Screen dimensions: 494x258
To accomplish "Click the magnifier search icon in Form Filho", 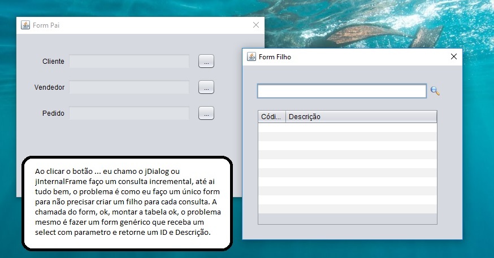I will [x=435, y=91].
